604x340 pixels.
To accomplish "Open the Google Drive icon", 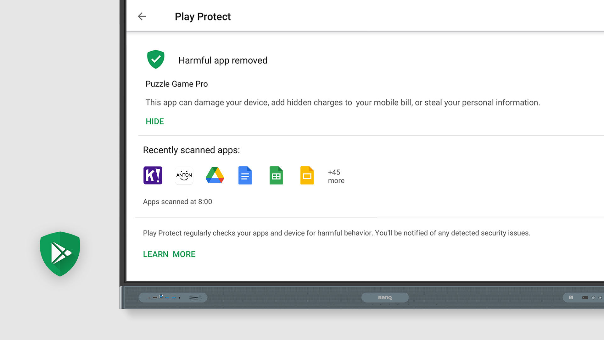I will pos(215,175).
